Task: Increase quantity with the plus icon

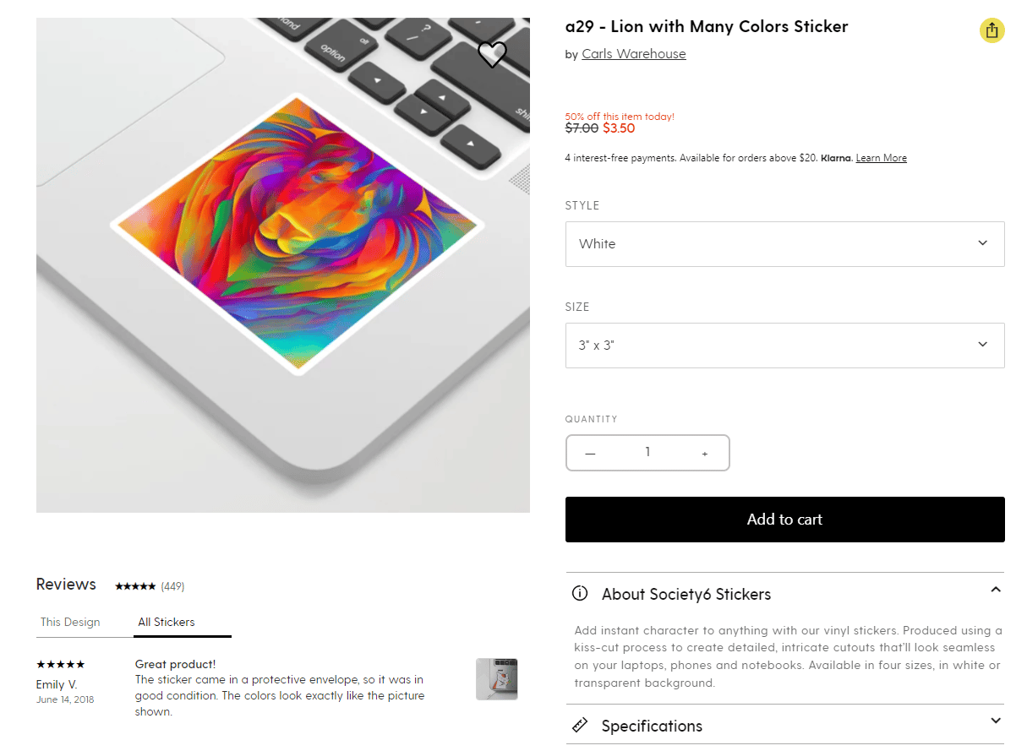Action: (705, 454)
